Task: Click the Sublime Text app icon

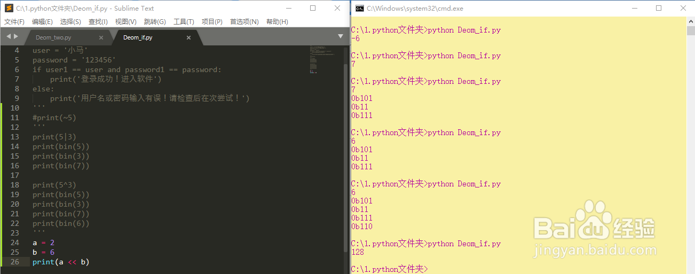Action: (8, 8)
